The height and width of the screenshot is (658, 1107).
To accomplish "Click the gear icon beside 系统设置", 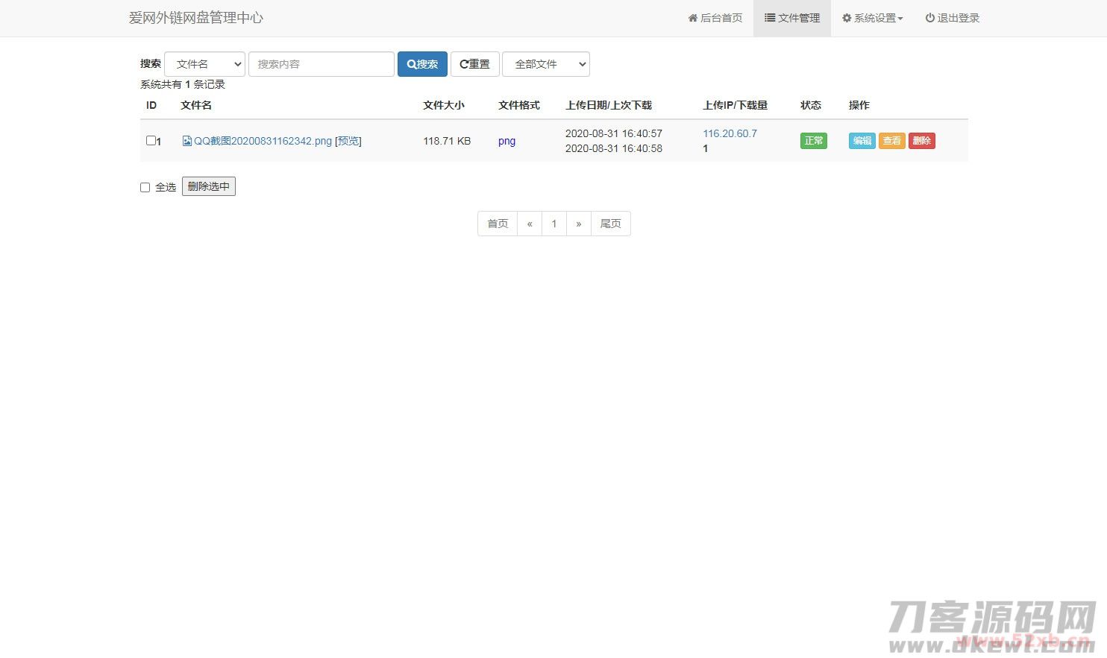I will (x=847, y=18).
